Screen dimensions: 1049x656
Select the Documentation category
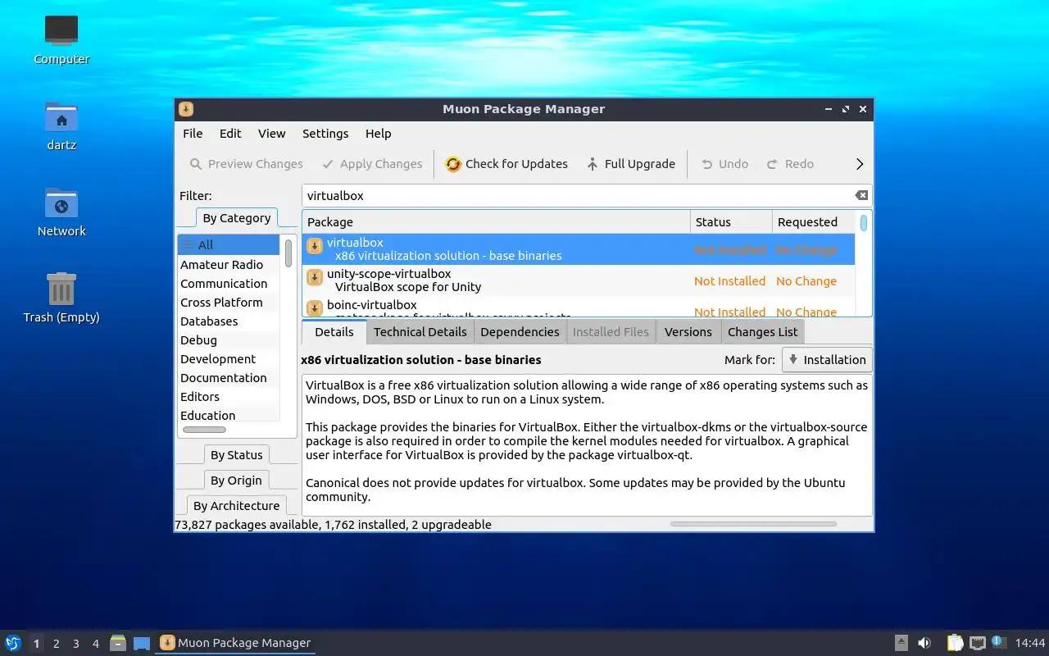tap(229, 378)
